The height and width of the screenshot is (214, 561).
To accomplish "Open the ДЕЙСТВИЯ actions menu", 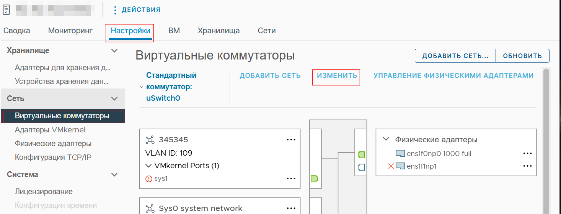I will click(137, 10).
